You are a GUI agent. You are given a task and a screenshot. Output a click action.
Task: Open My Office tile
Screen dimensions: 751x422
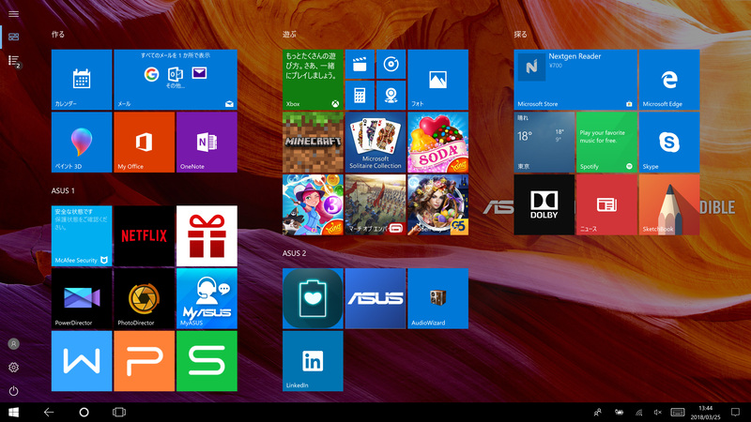145,143
